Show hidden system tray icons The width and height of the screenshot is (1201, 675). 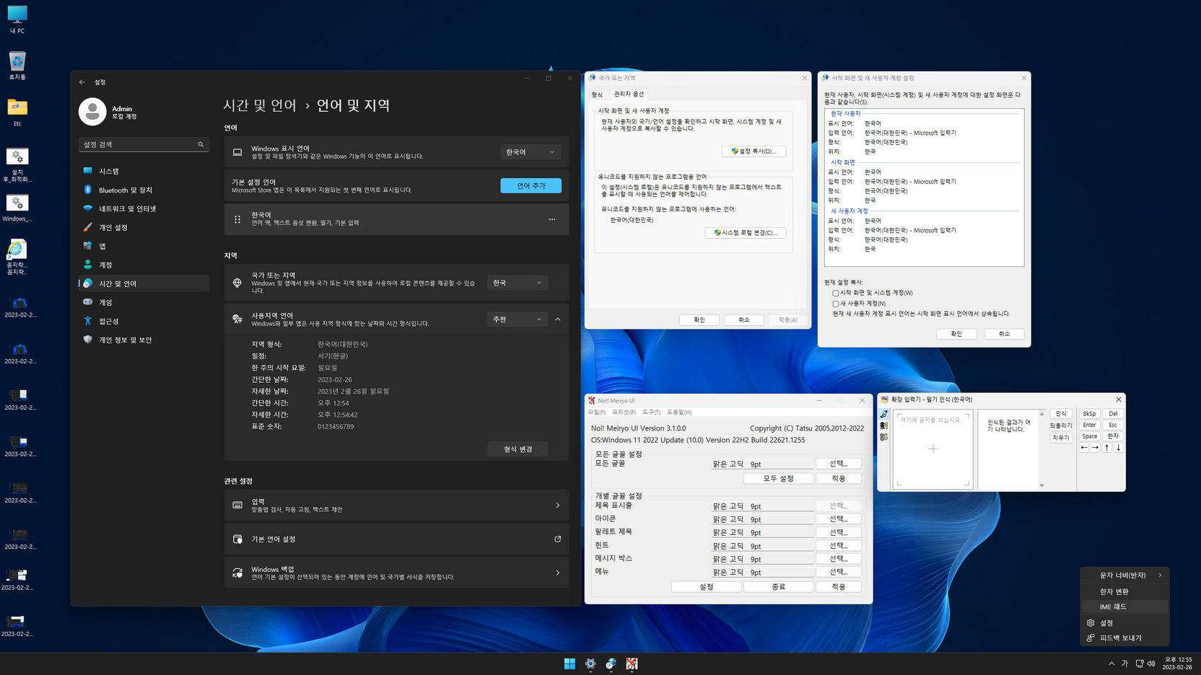point(1112,663)
